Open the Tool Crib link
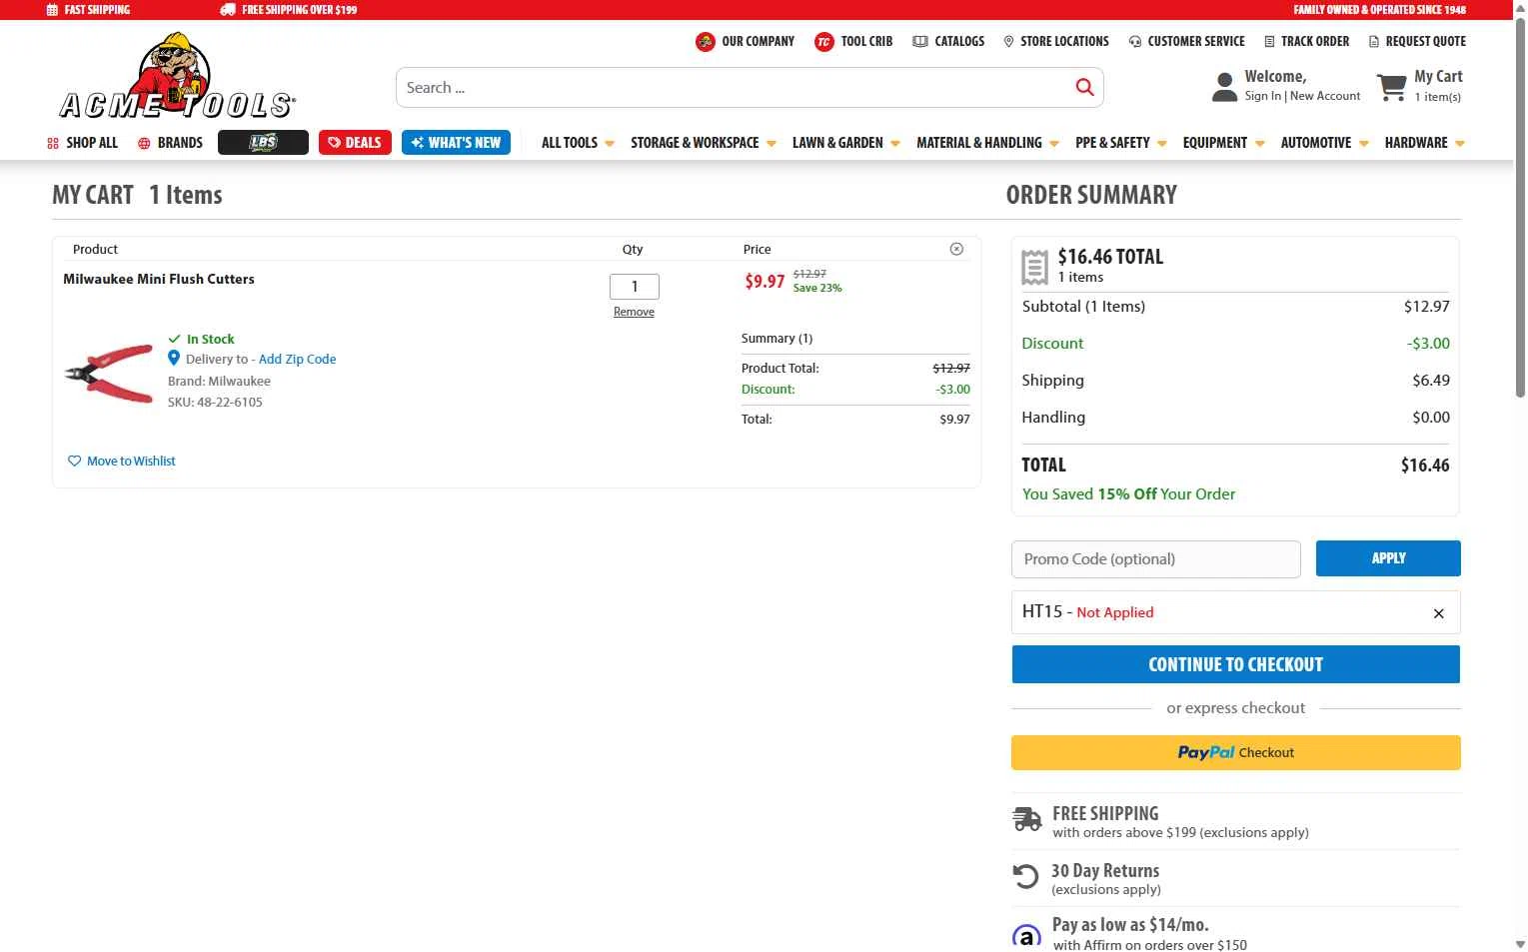This screenshot has width=1528, height=952. 867,42
